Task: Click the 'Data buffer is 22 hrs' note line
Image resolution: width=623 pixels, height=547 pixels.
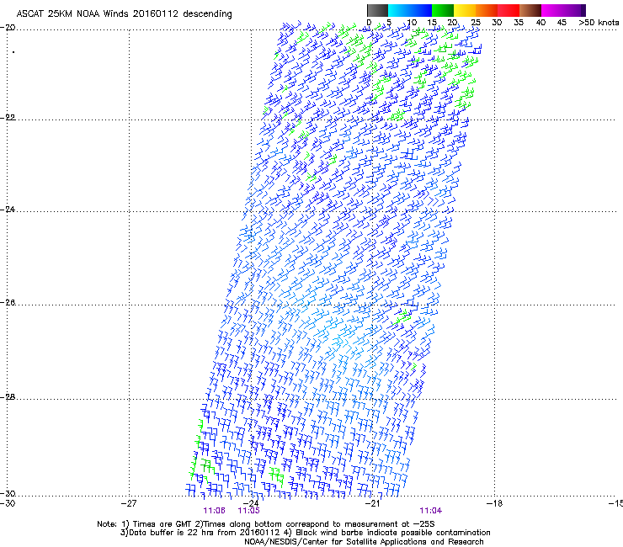Action: tap(305, 533)
